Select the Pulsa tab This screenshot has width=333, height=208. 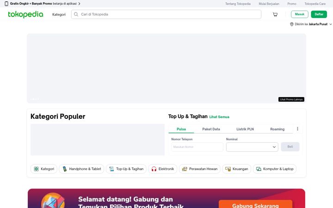pos(181,129)
